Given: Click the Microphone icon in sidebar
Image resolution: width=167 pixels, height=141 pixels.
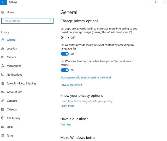Looking at the screenshot, I should (3, 66).
